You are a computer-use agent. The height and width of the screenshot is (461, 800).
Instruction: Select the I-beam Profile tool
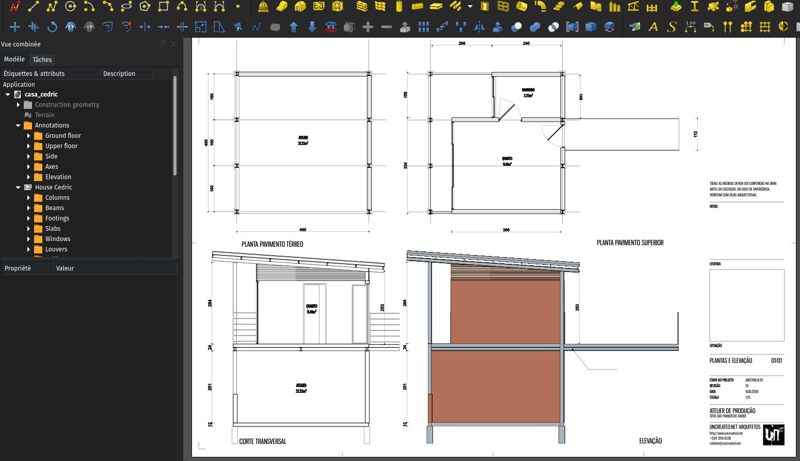point(695,7)
